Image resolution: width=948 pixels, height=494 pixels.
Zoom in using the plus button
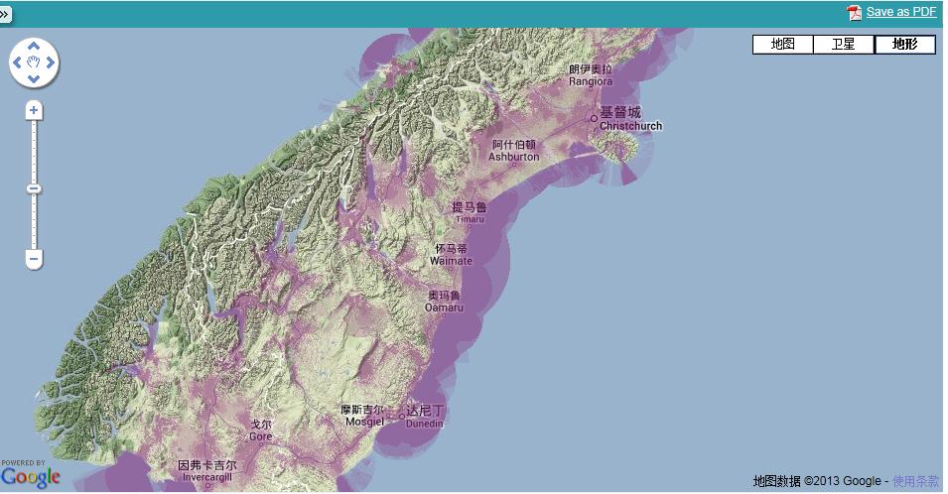34,110
